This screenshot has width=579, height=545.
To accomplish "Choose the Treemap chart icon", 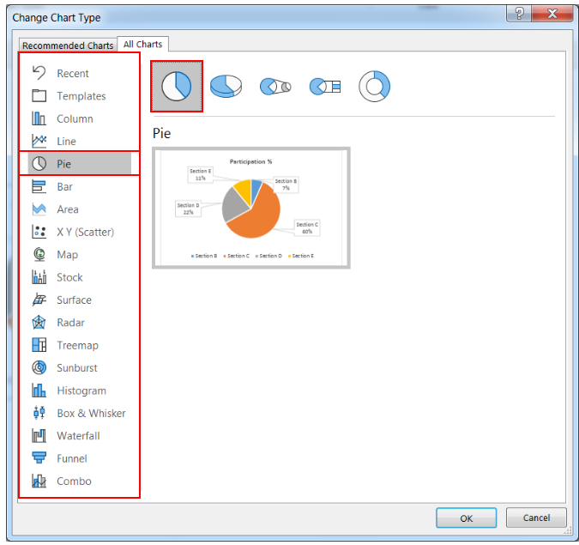I will click(39, 345).
